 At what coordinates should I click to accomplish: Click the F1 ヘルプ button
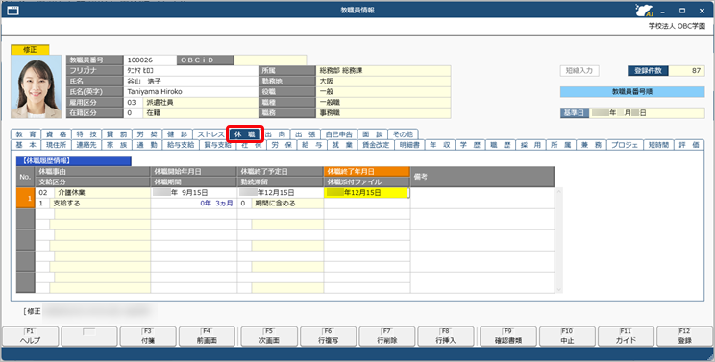pyautogui.click(x=30, y=336)
